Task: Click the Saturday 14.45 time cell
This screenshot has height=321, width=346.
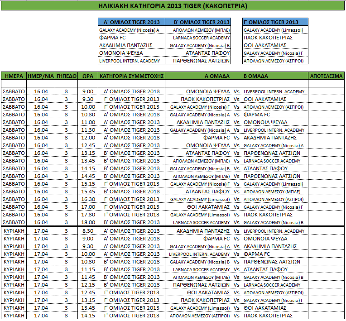Action: coord(88,176)
